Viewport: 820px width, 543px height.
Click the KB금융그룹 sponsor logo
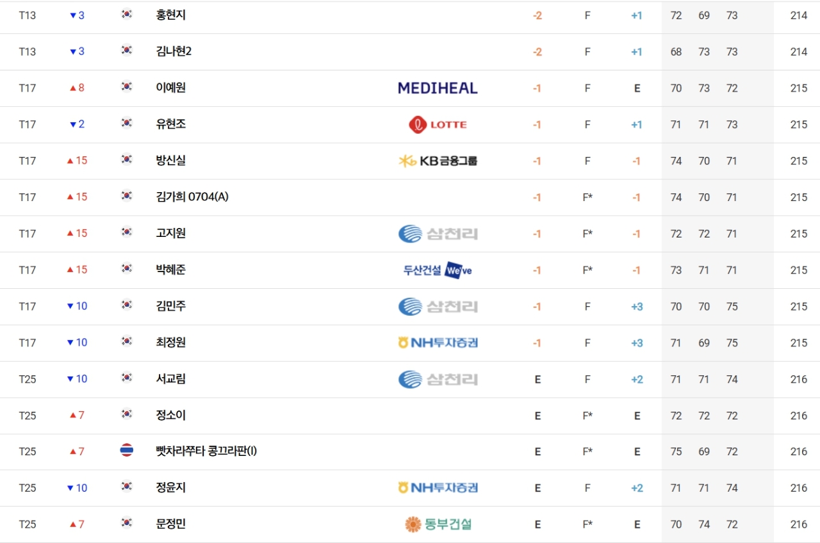438,161
